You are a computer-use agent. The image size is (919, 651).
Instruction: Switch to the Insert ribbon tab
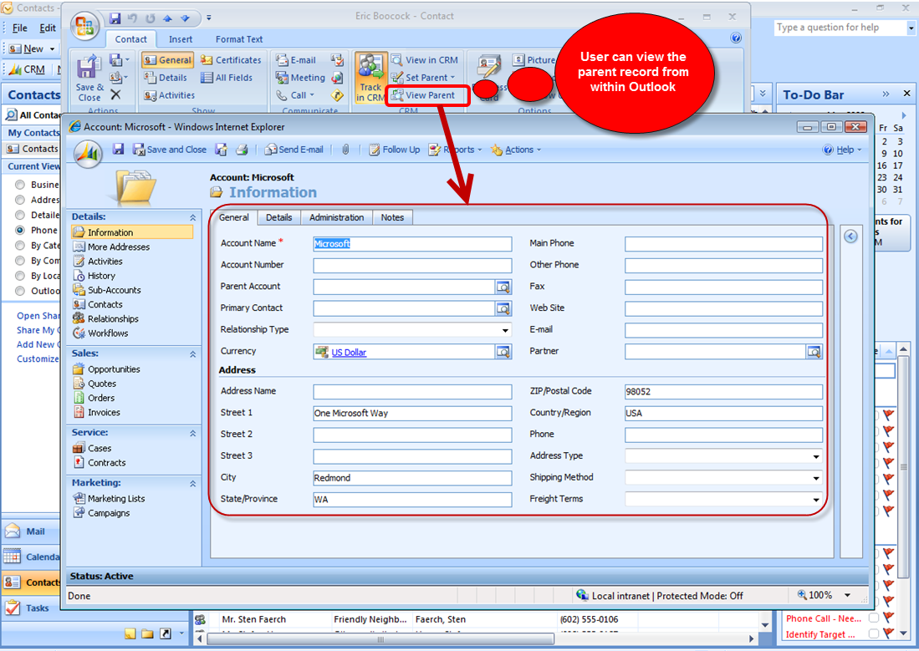point(181,39)
